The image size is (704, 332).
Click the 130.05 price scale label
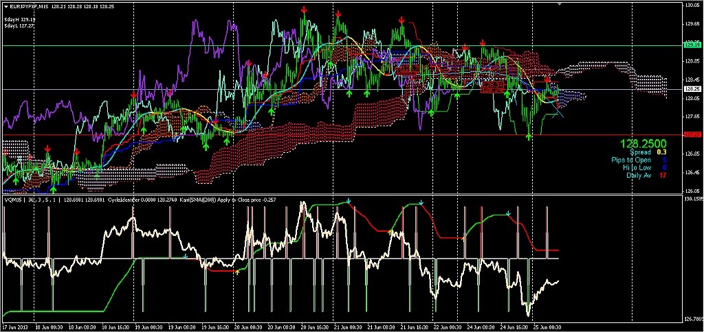coord(692,5)
